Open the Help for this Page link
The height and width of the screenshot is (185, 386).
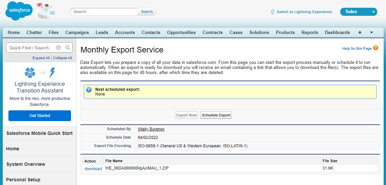pyautogui.click(x=357, y=48)
